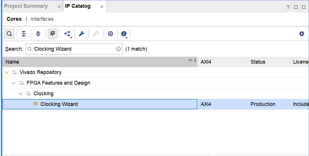Toggle hide incompatible IP filter icon
The height and width of the screenshot is (156, 309).
click(53, 34)
